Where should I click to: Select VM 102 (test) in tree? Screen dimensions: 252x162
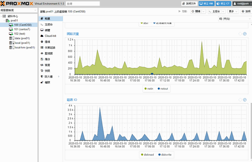point(19,34)
